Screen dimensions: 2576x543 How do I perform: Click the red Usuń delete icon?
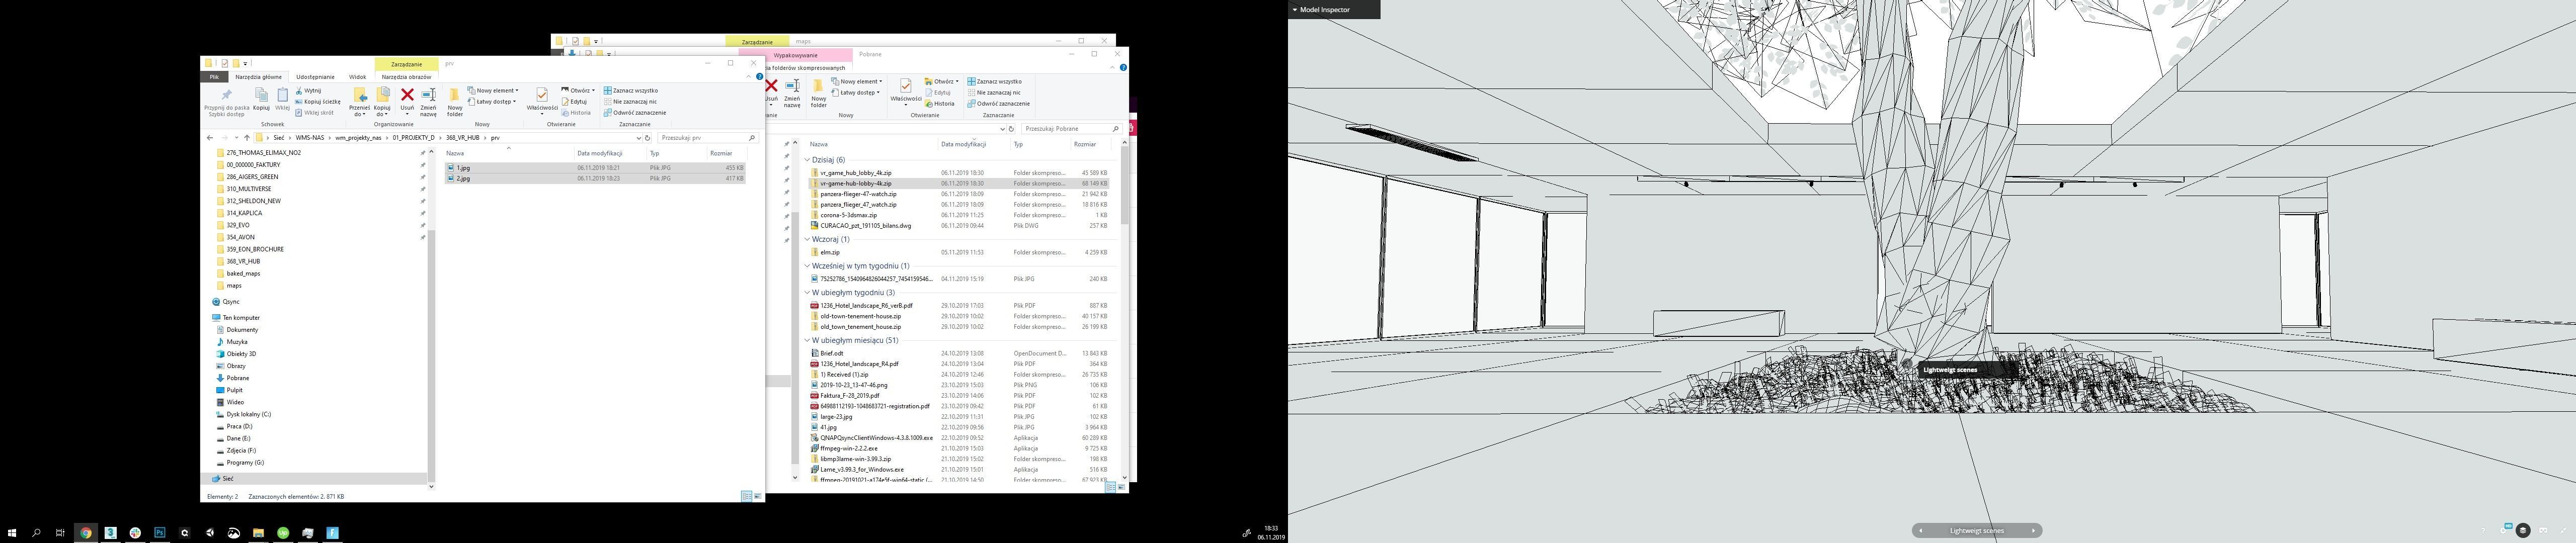point(407,96)
